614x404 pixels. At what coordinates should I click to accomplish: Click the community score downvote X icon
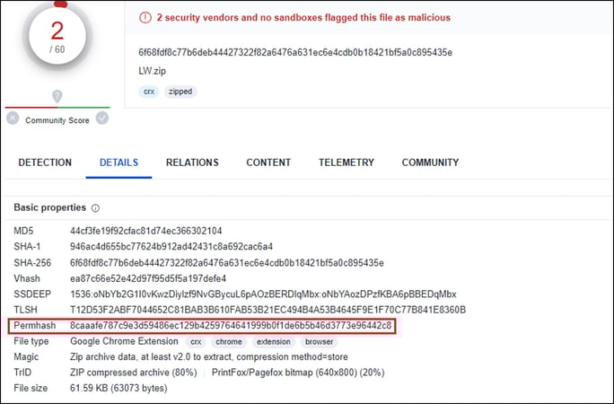13,118
